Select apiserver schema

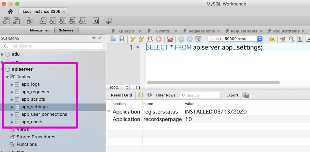pyautogui.click(x=22, y=69)
